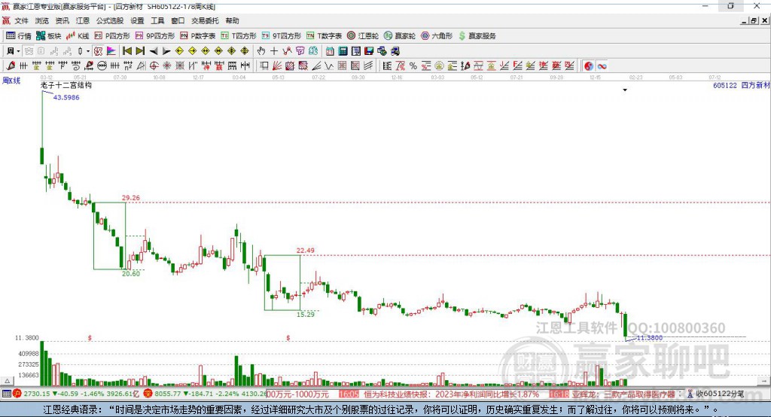Click the 沪 Shanghai index status indicator

point(17,394)
